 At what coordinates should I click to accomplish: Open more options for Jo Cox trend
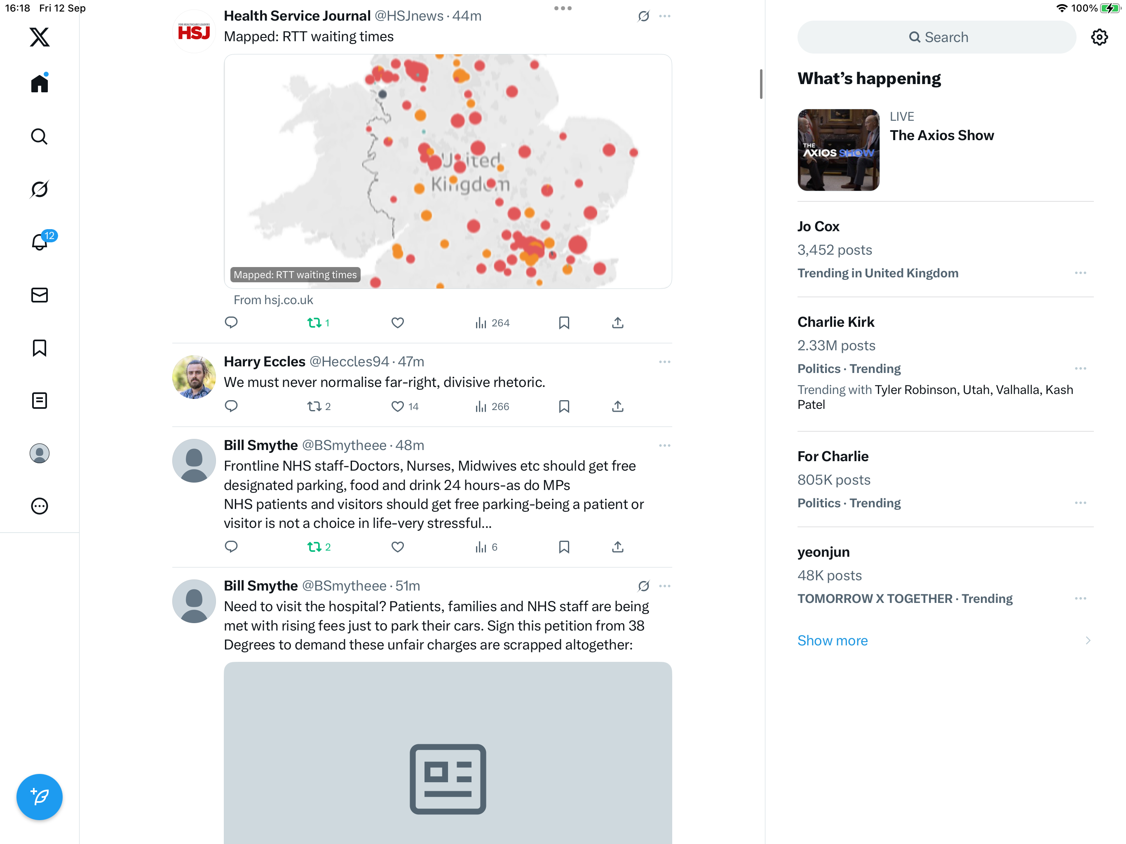1080,273
